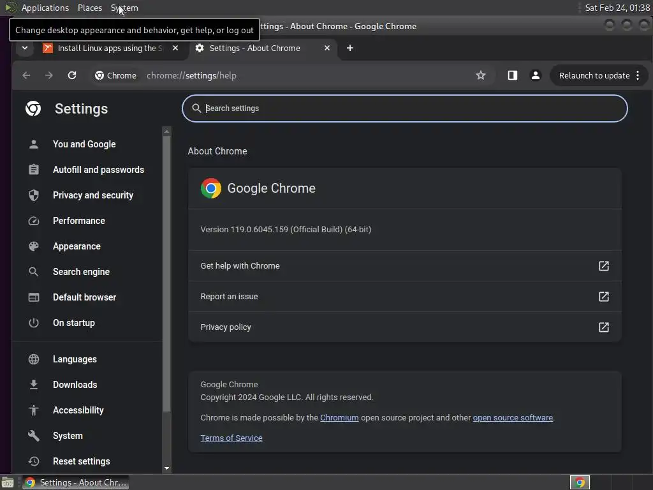Click the clock Sat Feb 24, 01:38

click(617, 8)
